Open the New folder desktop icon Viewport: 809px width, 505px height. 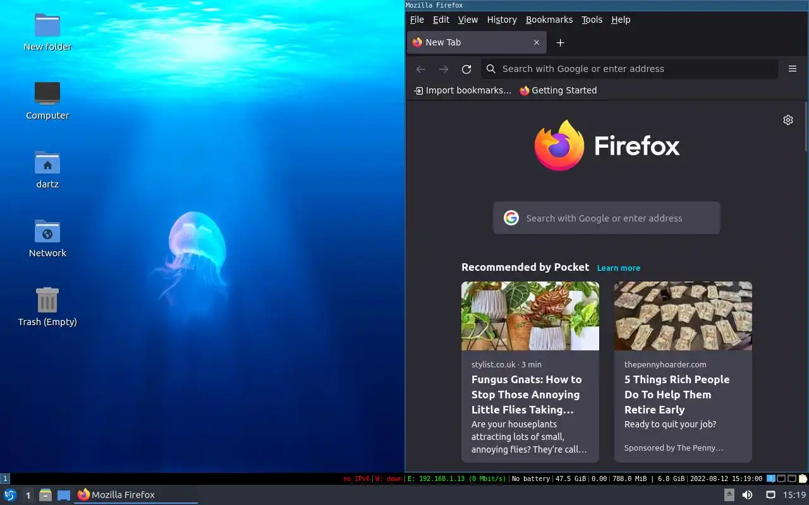coord(47,32)
